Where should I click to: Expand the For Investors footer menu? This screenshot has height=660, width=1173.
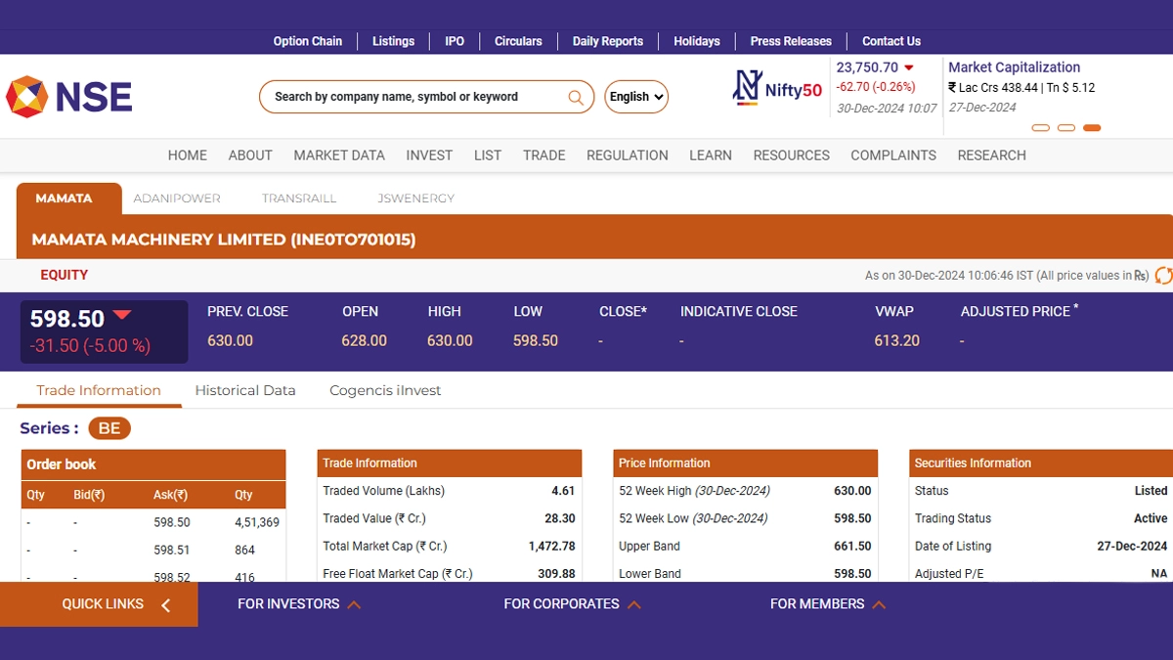(299, 604)
